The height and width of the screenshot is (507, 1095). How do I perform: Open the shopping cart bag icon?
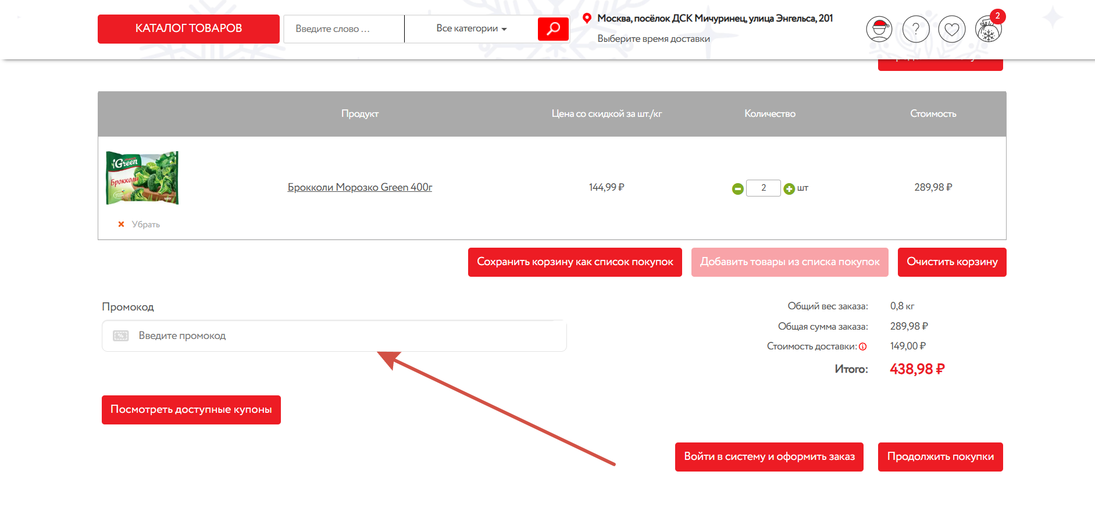tap(989, 30)
